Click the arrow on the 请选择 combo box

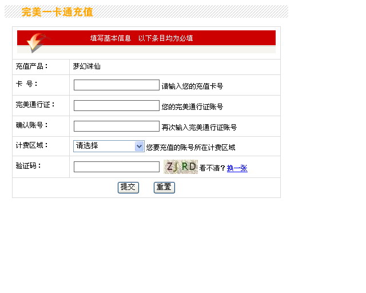pos(139,146)
